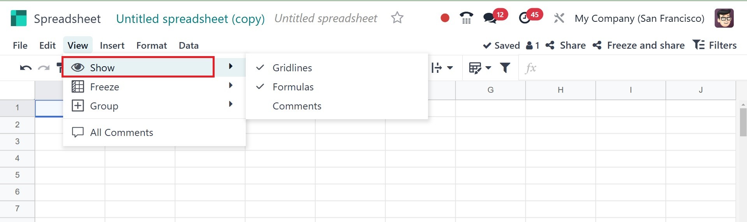Image resolution: width=747 pixels, height=222 pixels.
Task: Click the undo arrow icon
Action: coord(26,68)
